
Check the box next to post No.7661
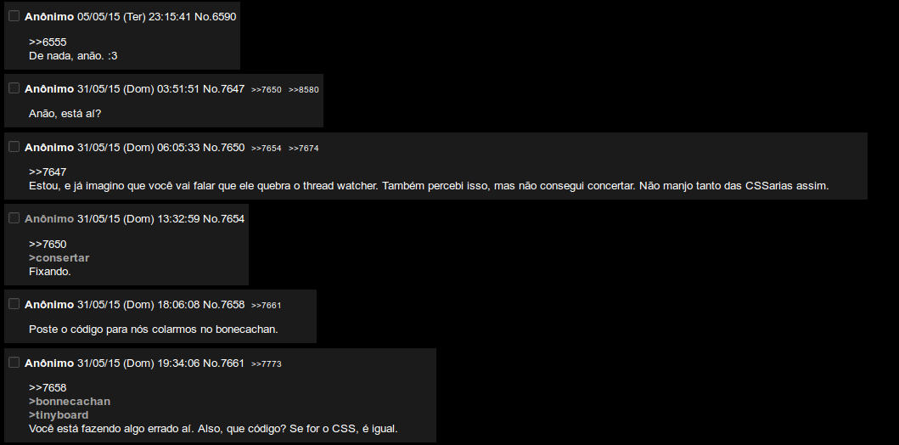tap(14, 363)
